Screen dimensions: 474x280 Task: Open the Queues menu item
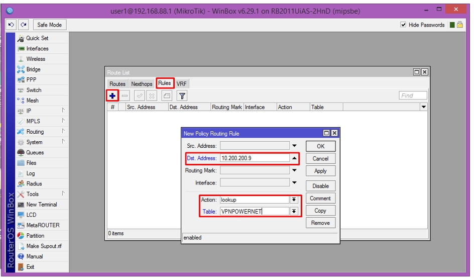[x=35, y=152]
